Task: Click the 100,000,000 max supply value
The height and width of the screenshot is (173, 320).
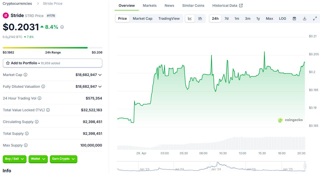Action: coord(91,145)
